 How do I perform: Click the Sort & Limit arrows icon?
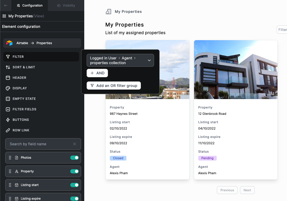pos(8,67)
